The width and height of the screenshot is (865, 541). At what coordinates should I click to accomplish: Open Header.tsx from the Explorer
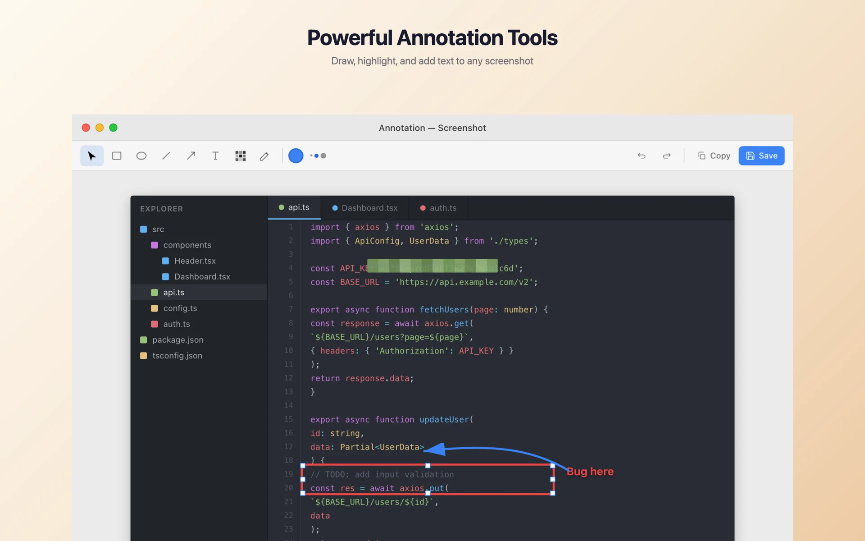[199, 261]
